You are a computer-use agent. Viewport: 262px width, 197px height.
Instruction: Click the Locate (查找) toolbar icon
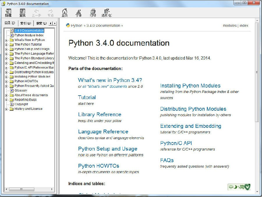22,12
